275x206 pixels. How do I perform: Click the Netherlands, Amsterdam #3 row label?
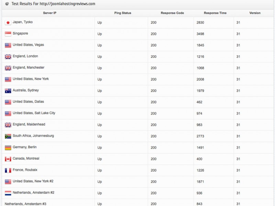click(x=25, y=204)
